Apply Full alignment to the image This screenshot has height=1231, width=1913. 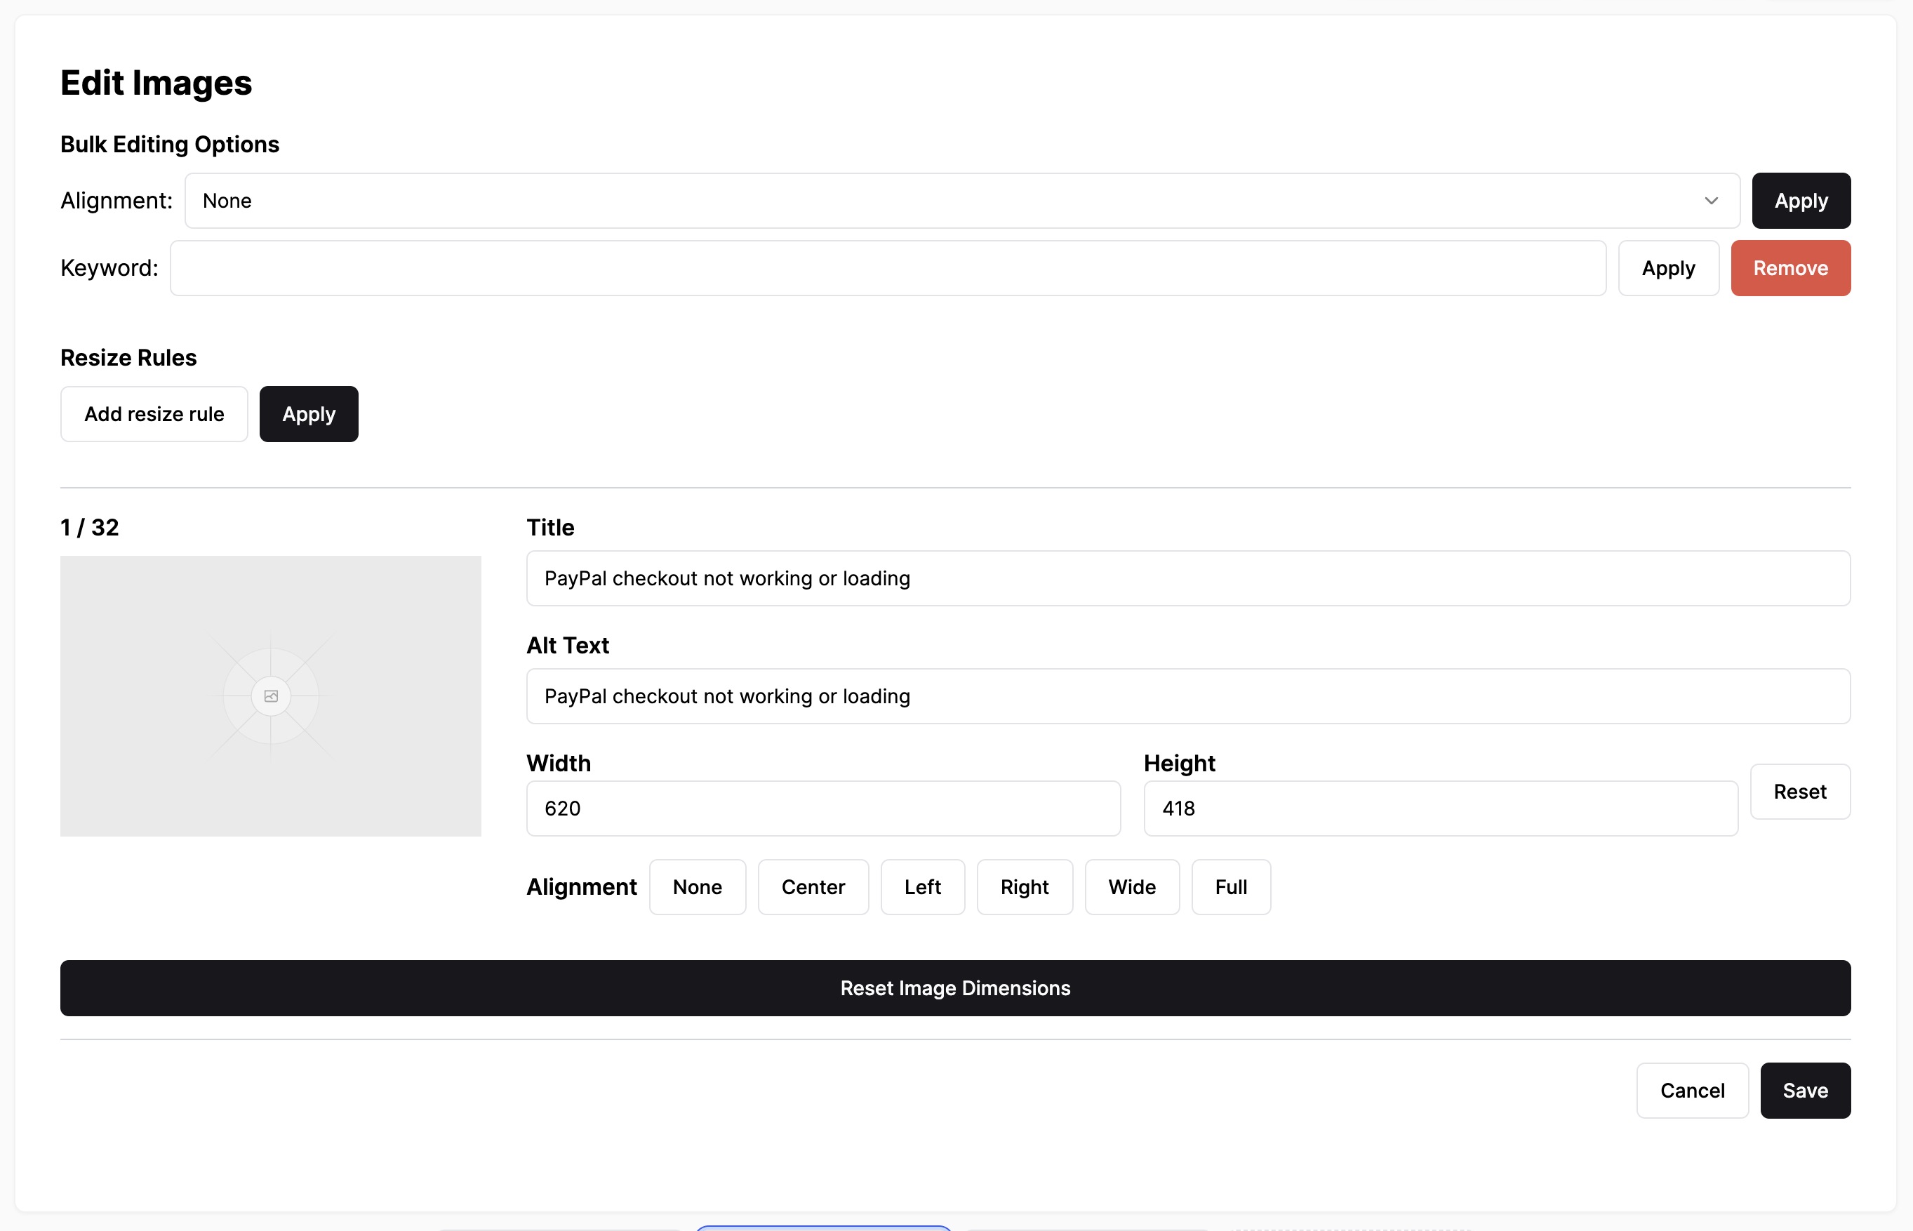[1229, 886]
